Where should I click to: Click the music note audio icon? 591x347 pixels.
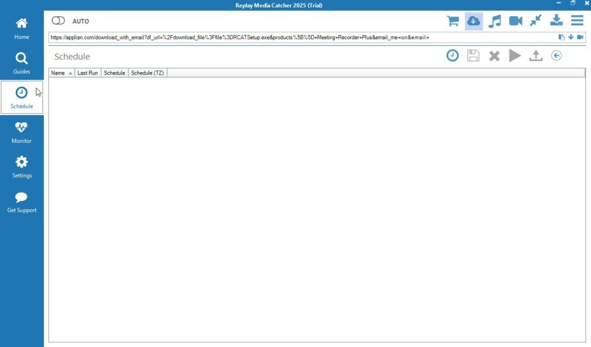pyautogui.click(x=495, y=21)
